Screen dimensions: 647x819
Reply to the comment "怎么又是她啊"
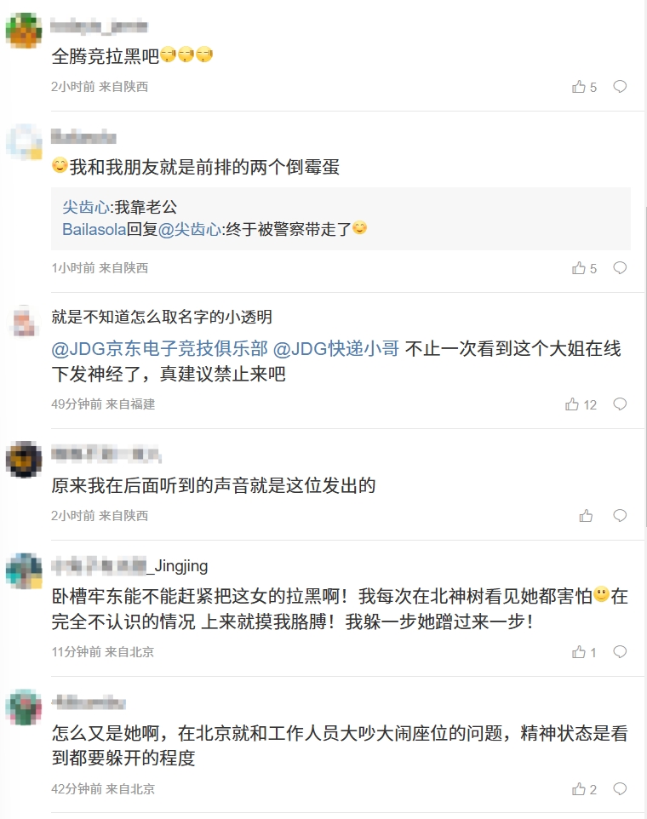pyautogui.click(x=620, y=789)
